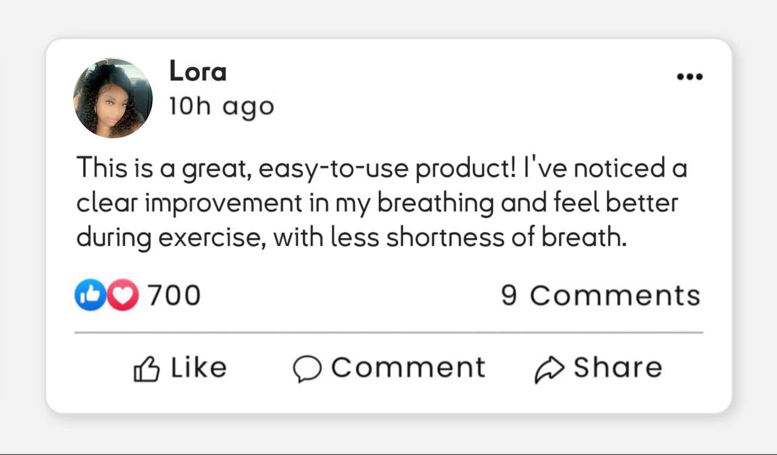Open the 9 Comments link
This screenshot has width=777, height=455.
coord(600,296)
